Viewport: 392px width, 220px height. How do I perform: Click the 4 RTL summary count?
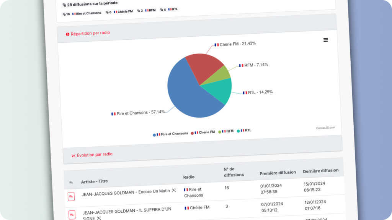click(169, 10)
